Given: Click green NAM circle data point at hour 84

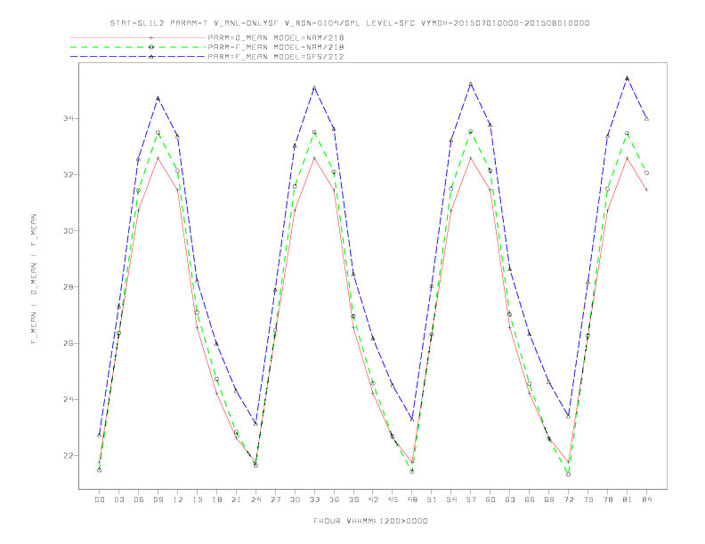Looking at the screenshot, I should pos(646,172).
